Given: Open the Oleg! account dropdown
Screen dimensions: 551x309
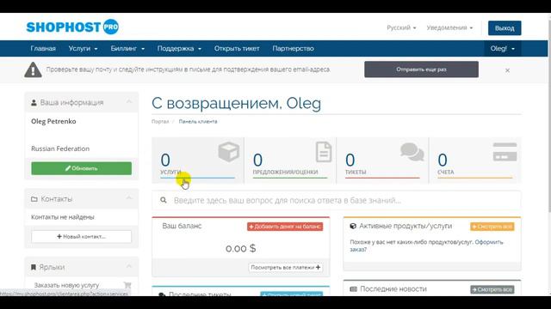Looking at the screenshot, I should pos(503,48).
